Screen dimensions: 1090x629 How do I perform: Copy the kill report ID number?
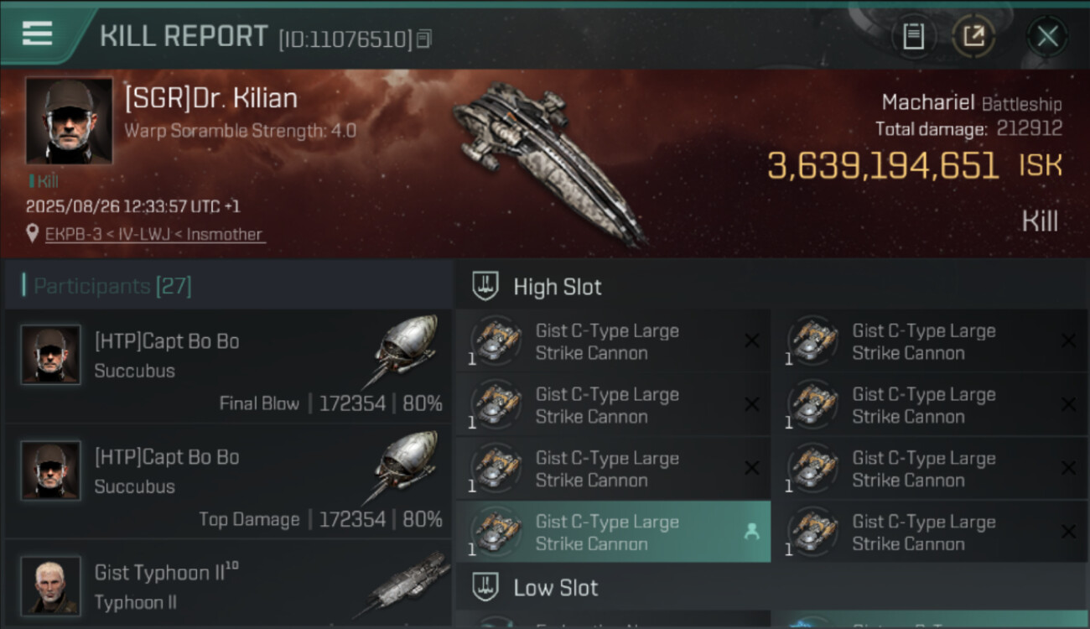click(x=424, y=39)
